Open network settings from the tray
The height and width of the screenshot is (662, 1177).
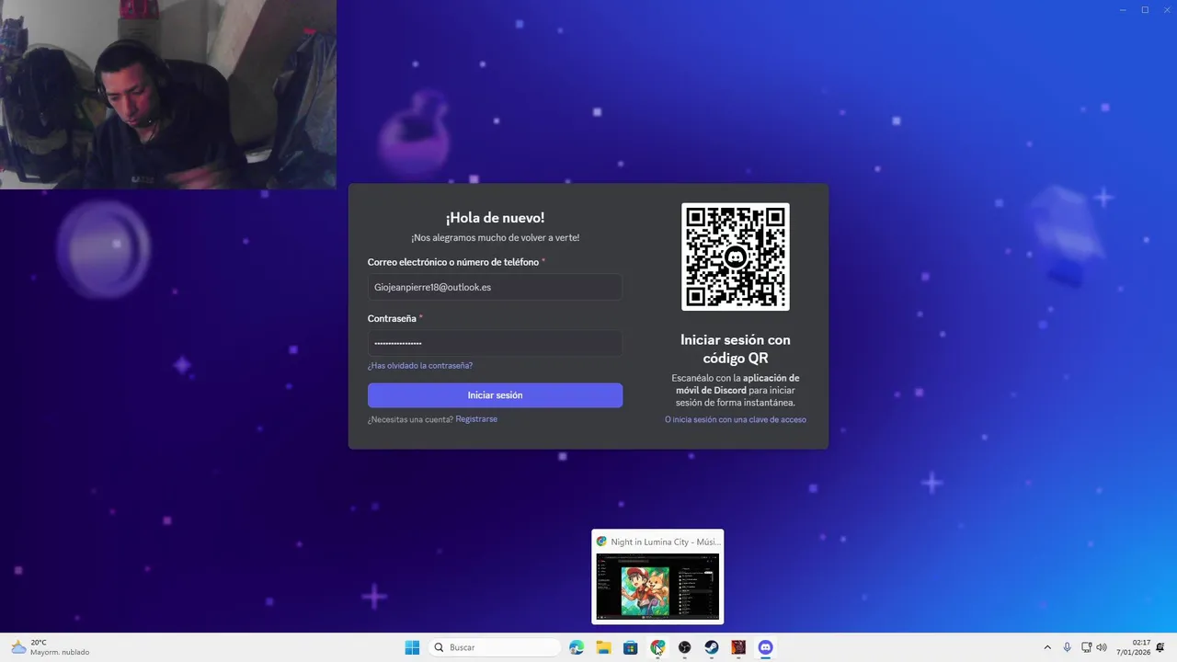1087,647
